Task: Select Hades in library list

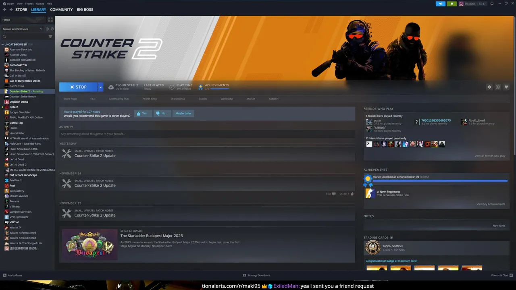Action: (13, 128)
